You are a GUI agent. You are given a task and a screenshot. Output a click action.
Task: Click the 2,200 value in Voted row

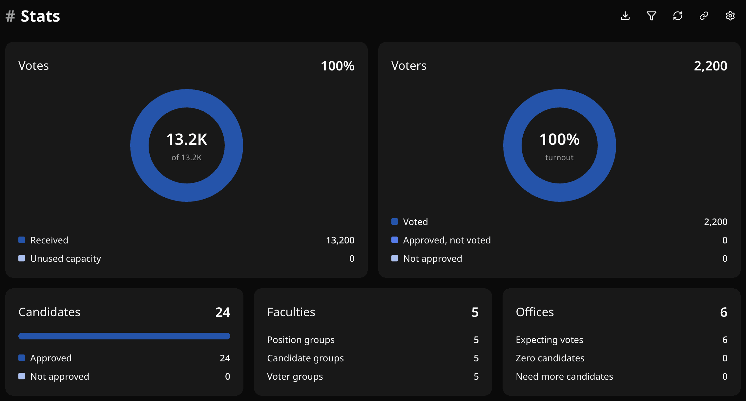click(716, 222)
